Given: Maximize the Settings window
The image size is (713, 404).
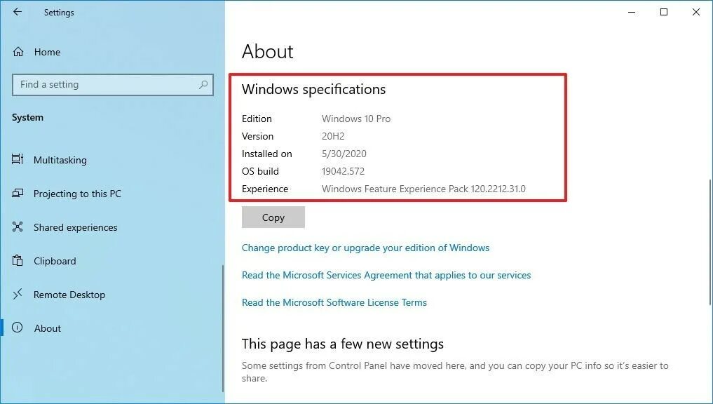Looking at the screenshot, I should coord(664,13).
